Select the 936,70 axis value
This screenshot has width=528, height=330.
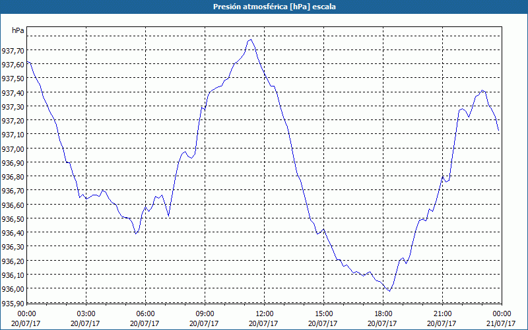tap(13, 191)
